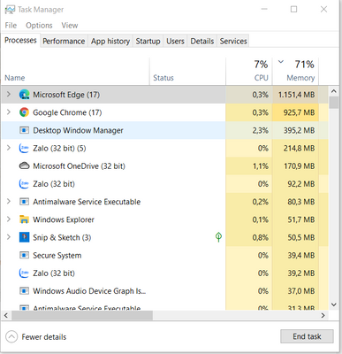Switch to the Users tab
This screenshot has height=354, width=342.
(175, 42)
